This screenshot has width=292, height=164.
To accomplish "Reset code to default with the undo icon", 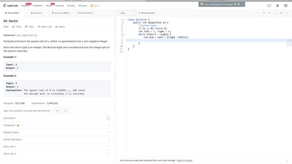I will click(270, 13).
